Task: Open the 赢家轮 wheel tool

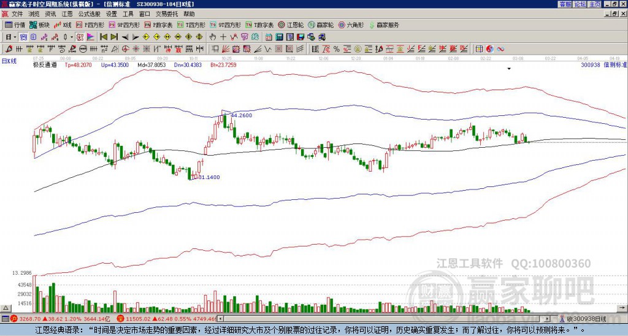Action: 321,25
